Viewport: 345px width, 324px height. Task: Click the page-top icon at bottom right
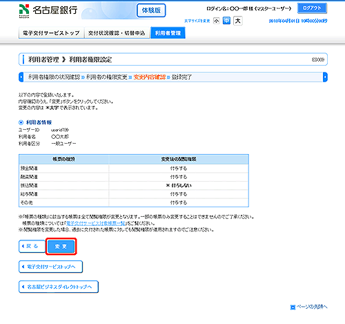293,307
